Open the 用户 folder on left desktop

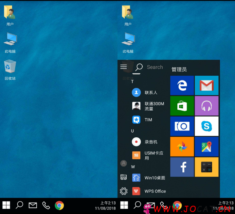pos(10,16)
